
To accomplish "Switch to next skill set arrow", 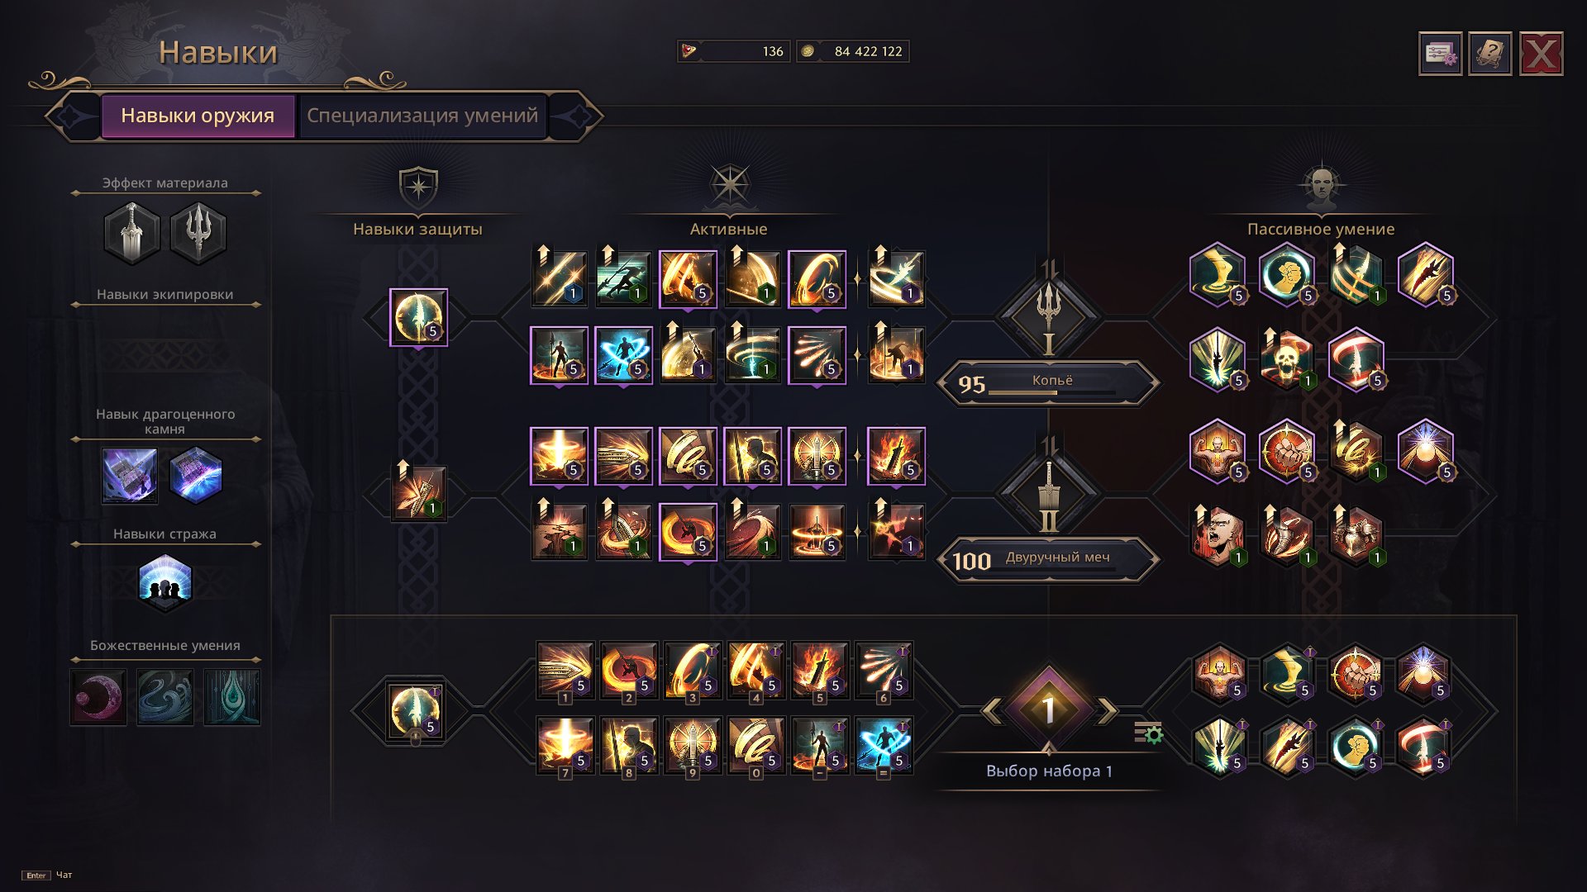I will tap(1107, 709).
